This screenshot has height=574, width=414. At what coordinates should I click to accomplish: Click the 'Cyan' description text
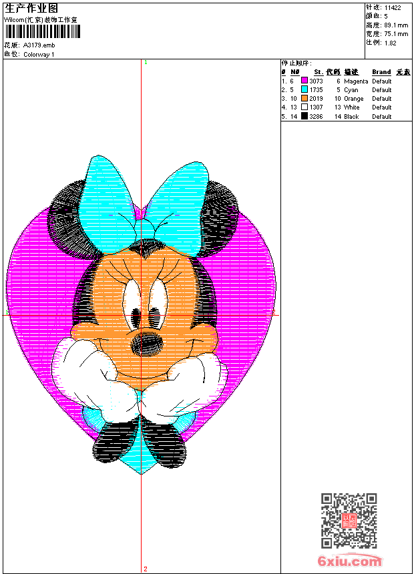coord(351,90)
